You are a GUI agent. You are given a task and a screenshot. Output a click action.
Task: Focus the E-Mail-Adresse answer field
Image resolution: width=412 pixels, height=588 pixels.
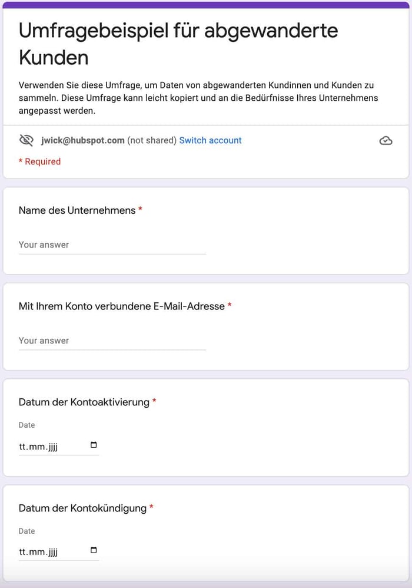point(112,341)
